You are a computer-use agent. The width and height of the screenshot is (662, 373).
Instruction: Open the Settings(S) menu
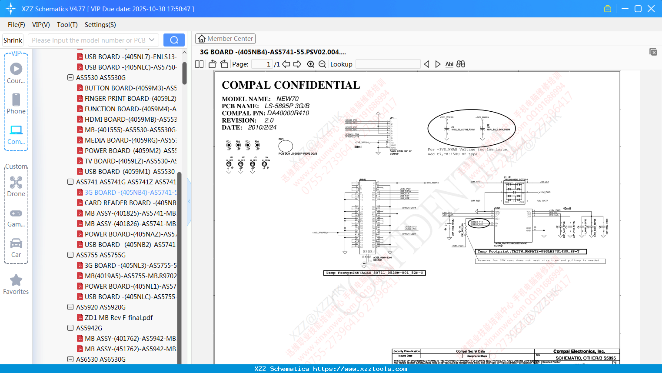[100, 25]
